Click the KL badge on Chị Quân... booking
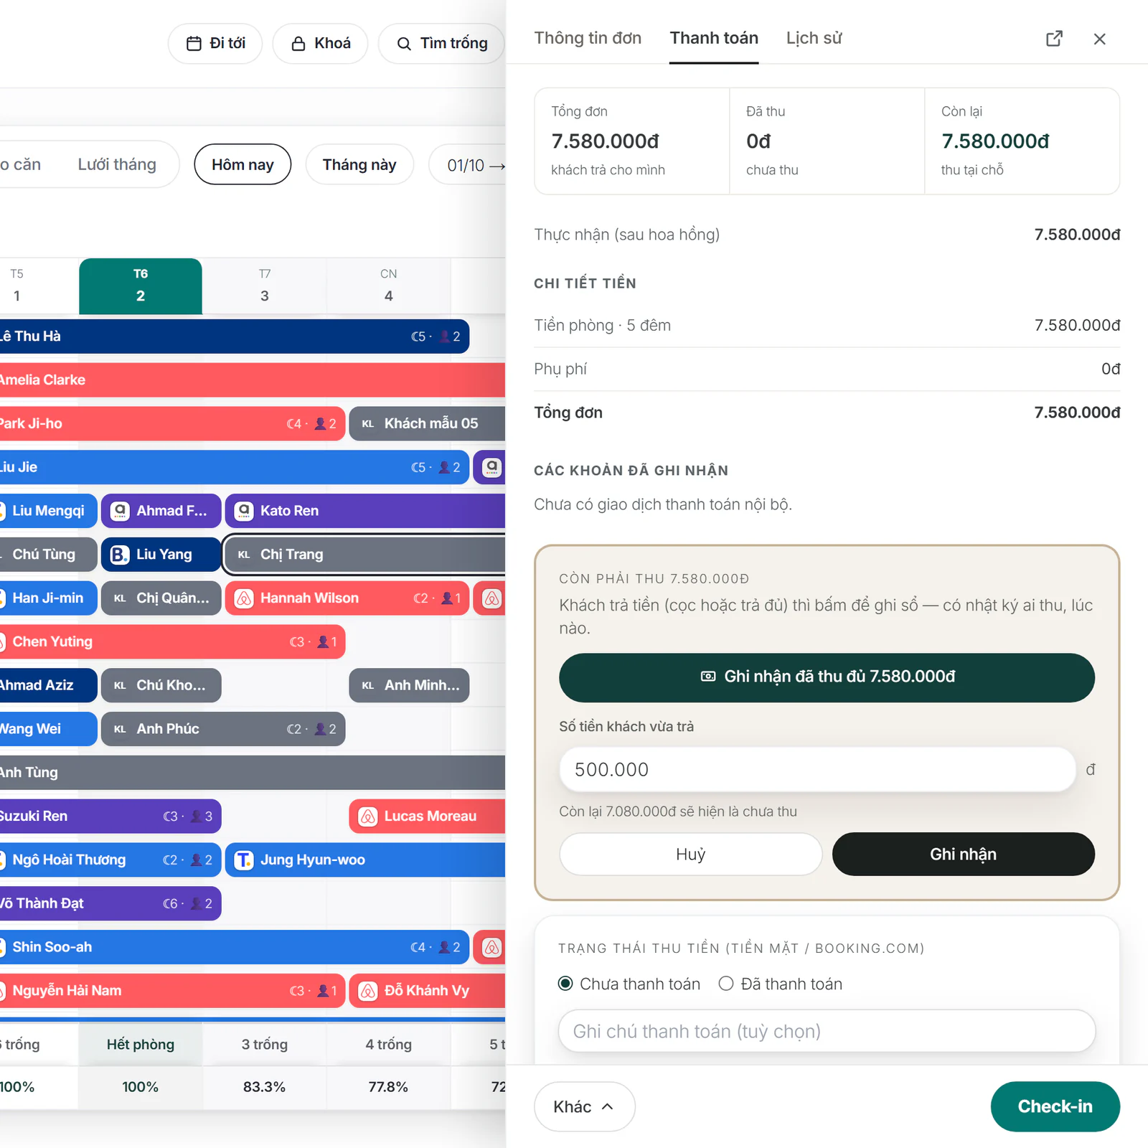The height and width of the screenshot is (1148, 1148). [x=120, y=598]
